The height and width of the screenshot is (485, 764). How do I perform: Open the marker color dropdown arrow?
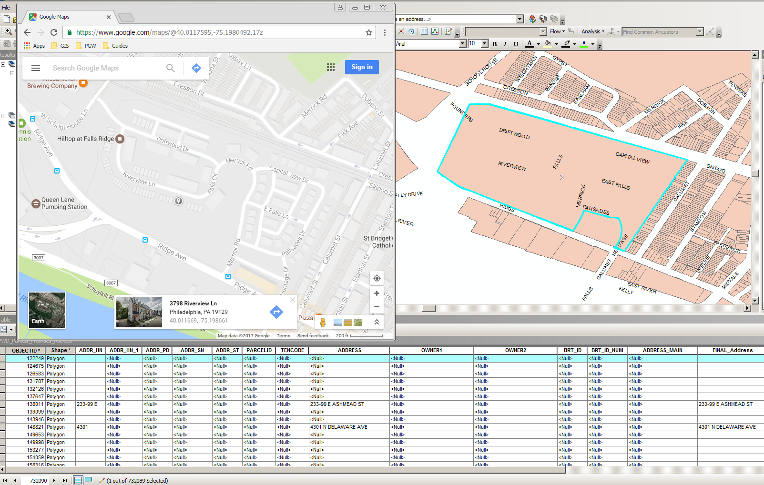coord(593,44)
